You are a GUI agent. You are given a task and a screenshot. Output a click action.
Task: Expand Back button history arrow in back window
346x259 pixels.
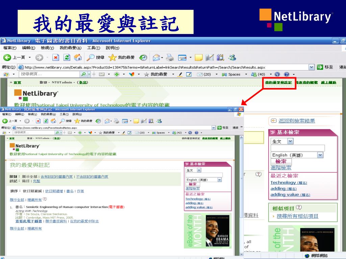tap(30, 58)
